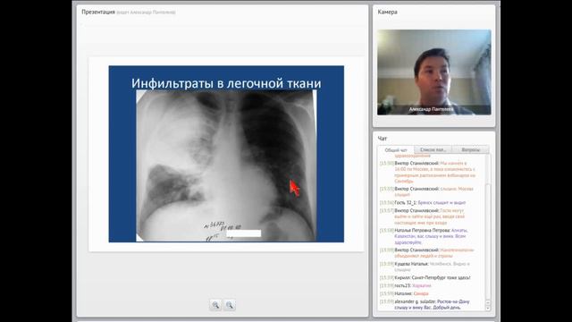
Task: Click the гость23 chat message
Action: click(405, 286)
